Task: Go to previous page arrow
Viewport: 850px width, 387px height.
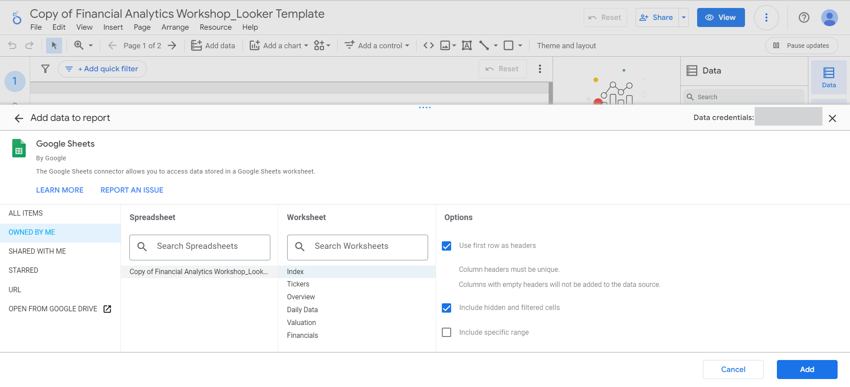Action: point(112,46)
